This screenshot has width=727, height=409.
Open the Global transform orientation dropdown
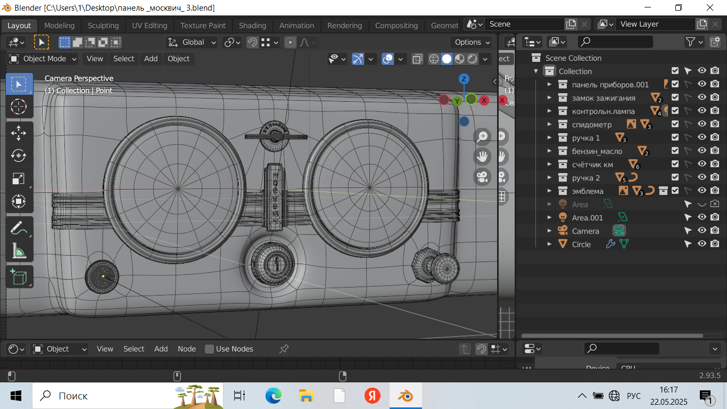192,42
